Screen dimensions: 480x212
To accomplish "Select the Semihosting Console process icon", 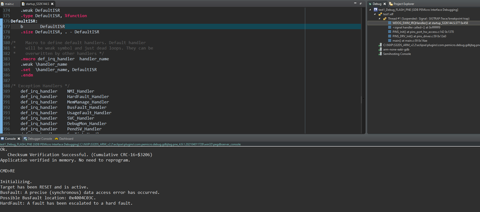I will (x=380, y=54).
